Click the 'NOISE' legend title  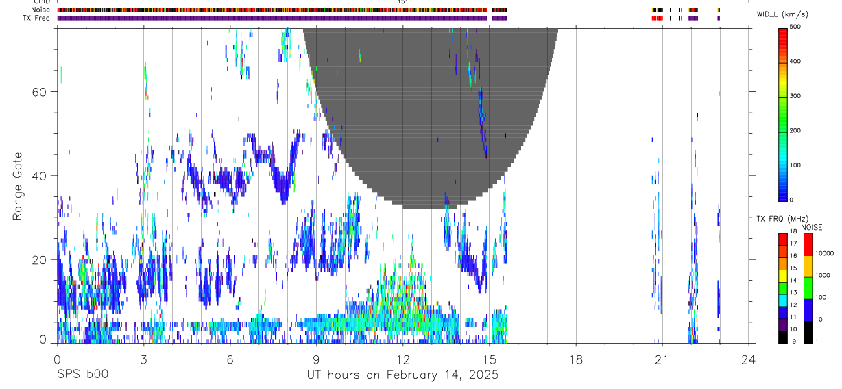coord(811,227)
